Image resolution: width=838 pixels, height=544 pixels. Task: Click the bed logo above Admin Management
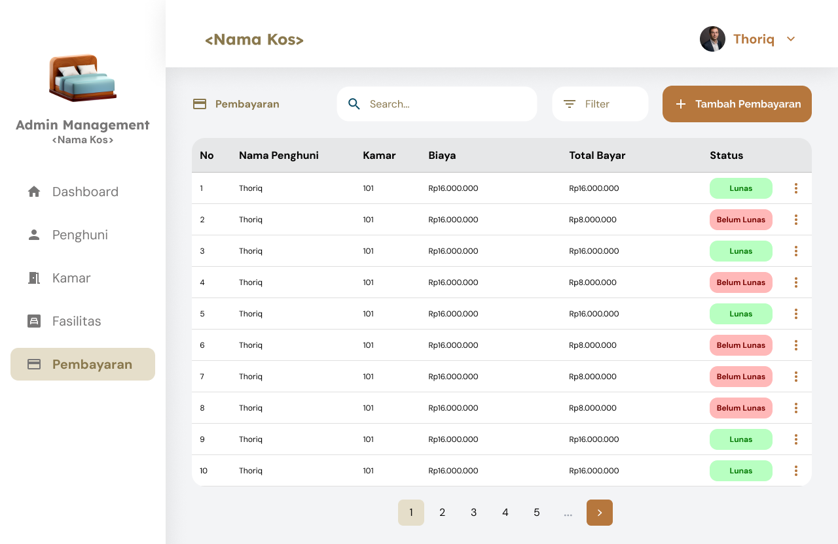point(82,77)
